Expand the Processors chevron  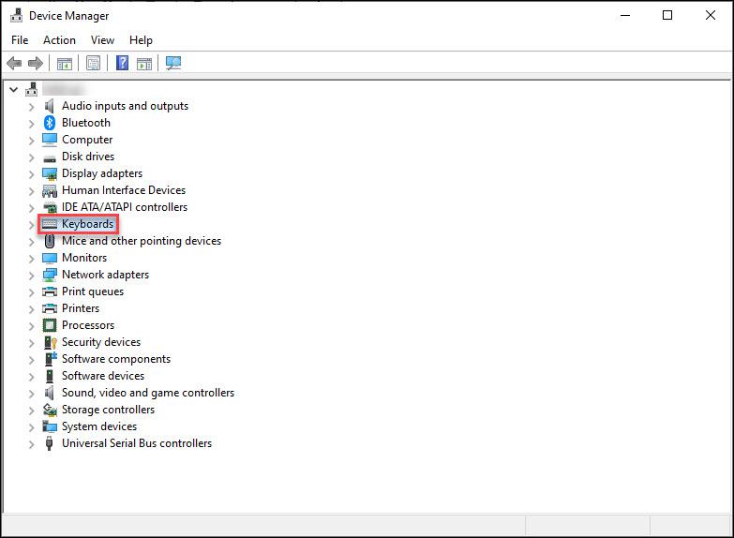point(31,326)
